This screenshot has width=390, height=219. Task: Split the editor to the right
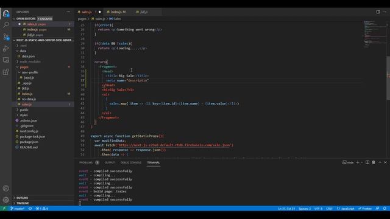[378, 12]
